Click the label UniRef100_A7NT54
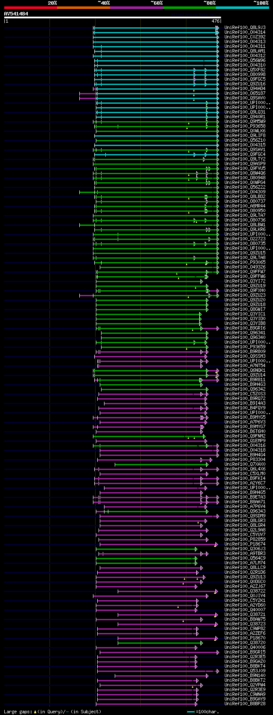273x715 pixels. pos(245,365)
